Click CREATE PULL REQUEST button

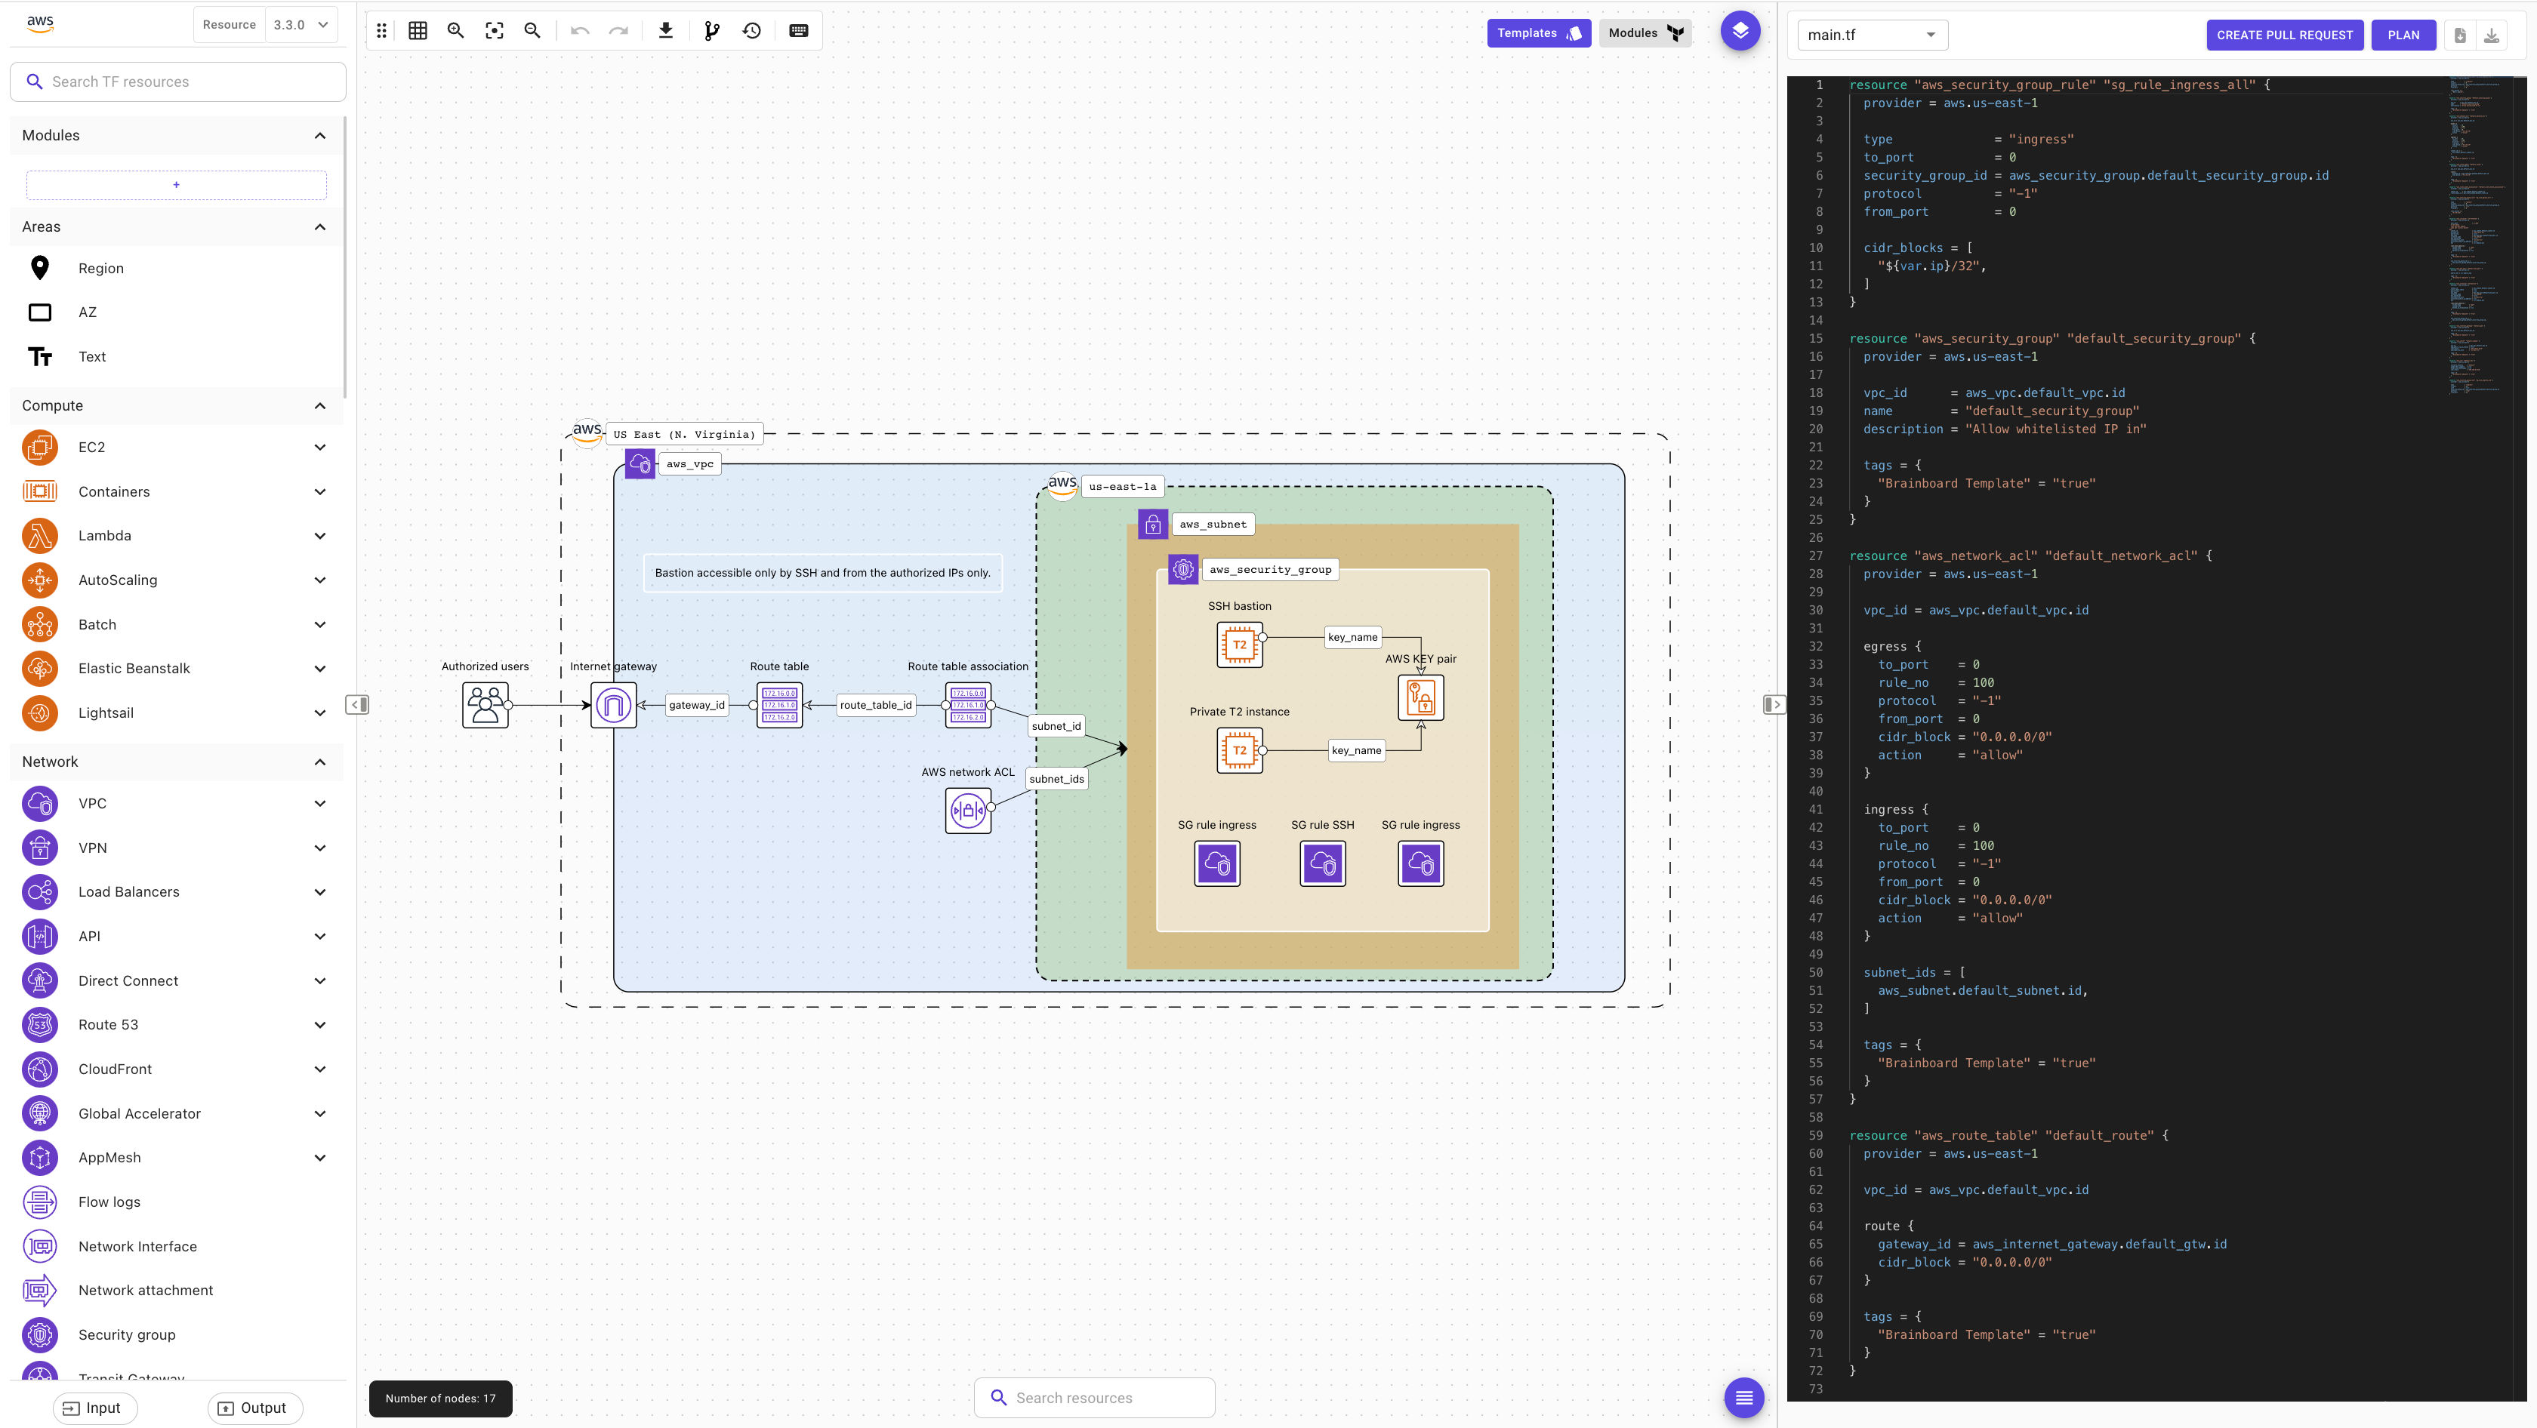tap(2284, 35)
